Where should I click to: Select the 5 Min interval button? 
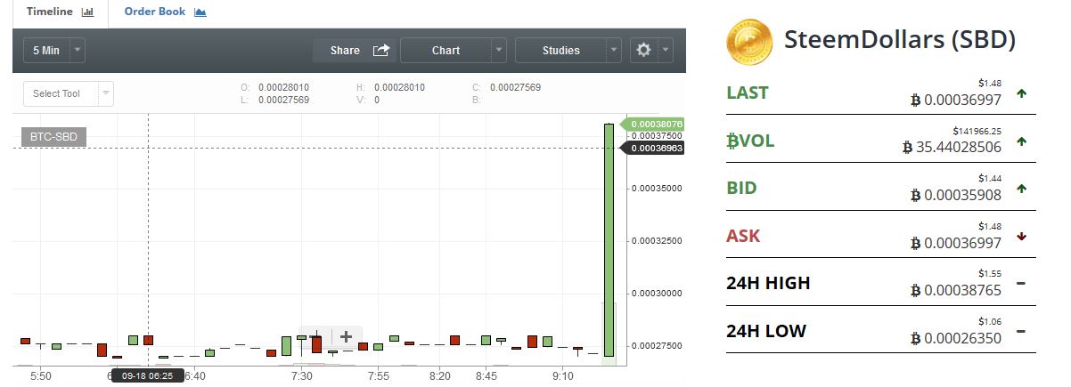pyautogui.click(x=46, y=51)
